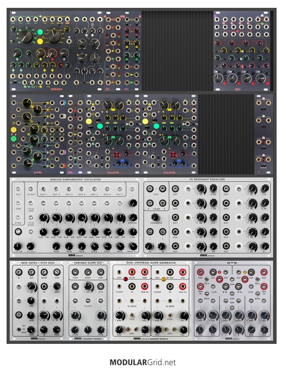Image resolution: width=286 pixels, height=369 pixels.
Task: Click the ODD output jack on Medusa
Action: coord(18,203)
